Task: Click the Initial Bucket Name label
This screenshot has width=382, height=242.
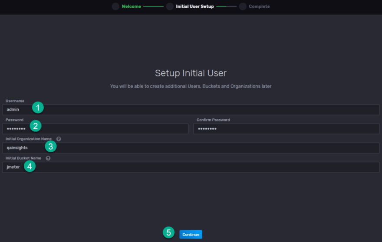Action: (23, 158)
